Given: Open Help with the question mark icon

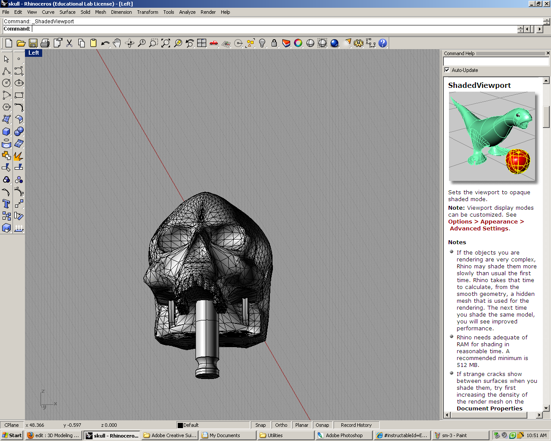Looking at the screenshot, I should point(383,43).
